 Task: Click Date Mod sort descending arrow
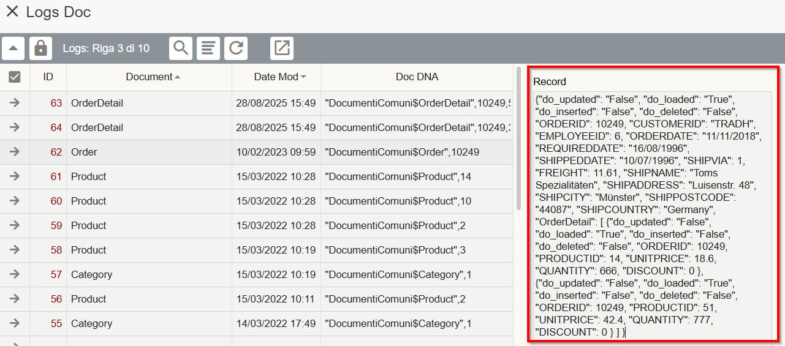[303, 77]
